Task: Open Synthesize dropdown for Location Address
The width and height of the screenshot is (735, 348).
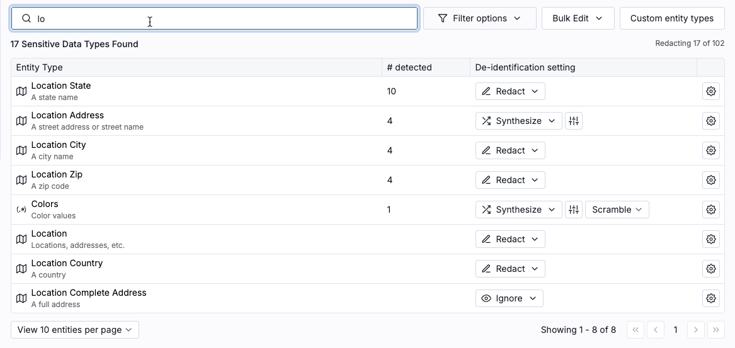Action: [x=518, y=121]
